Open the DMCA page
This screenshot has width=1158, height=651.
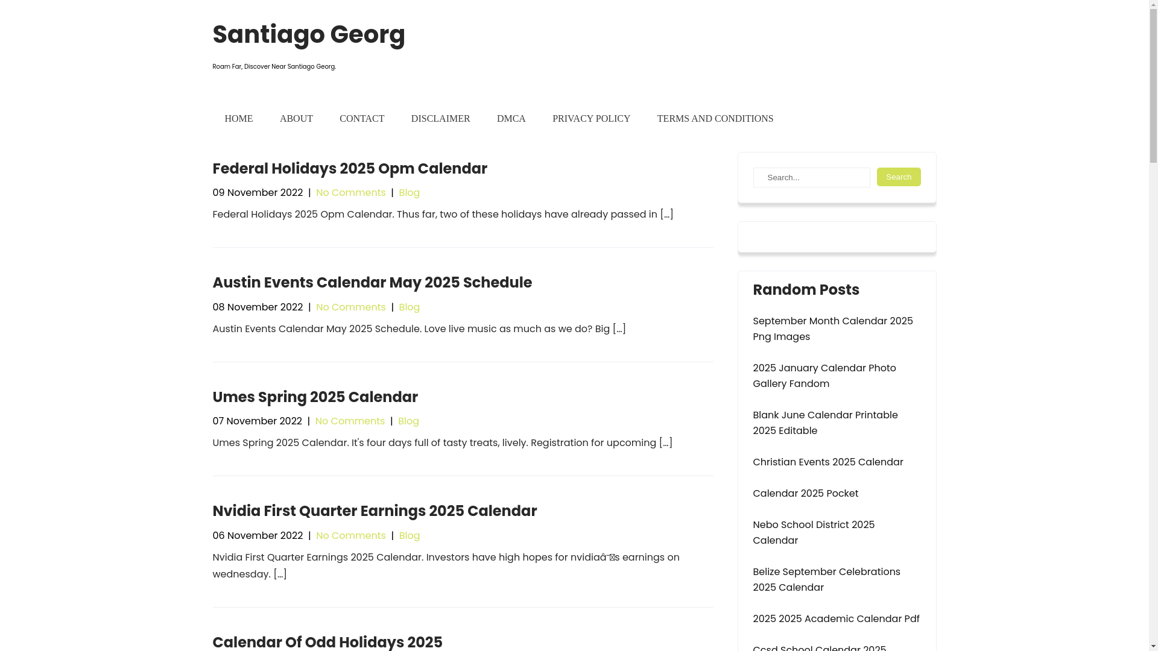[511, 119]
